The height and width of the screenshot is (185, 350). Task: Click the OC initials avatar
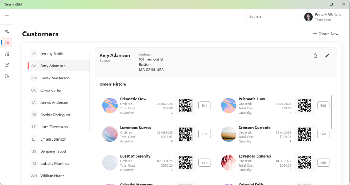pos(34,90)
